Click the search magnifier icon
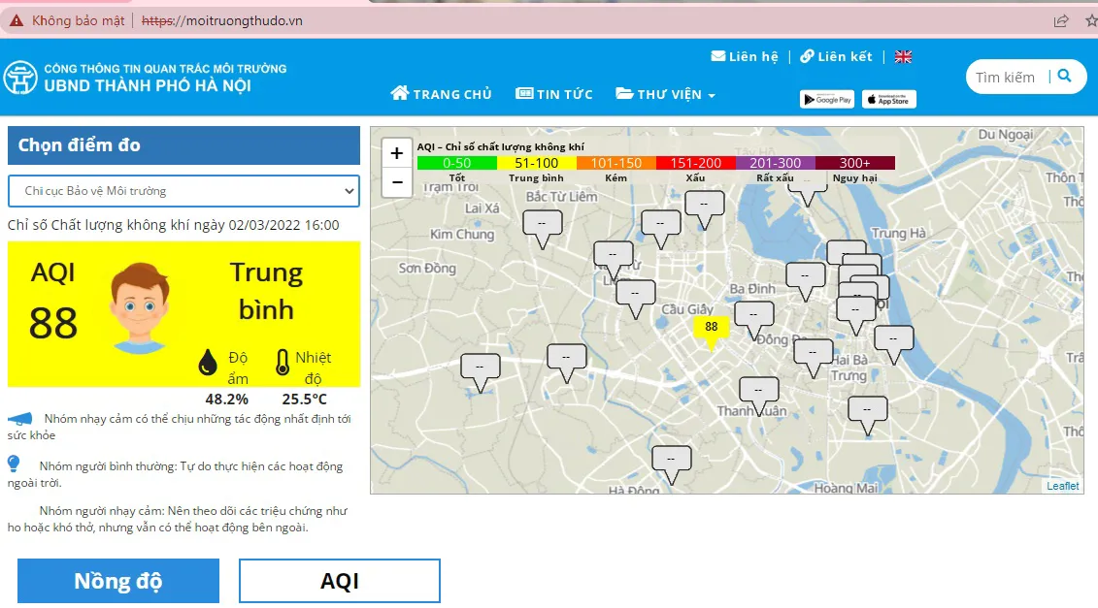1098x608 pixels. [x=1064, y=77]
